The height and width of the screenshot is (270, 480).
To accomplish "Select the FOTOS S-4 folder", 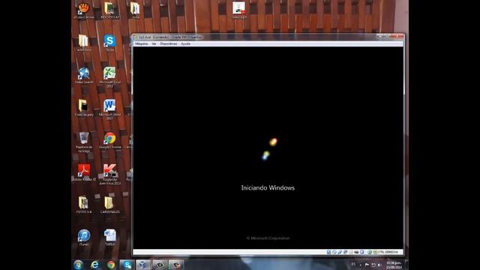I will pyautogui.click(x=84, y=205).
